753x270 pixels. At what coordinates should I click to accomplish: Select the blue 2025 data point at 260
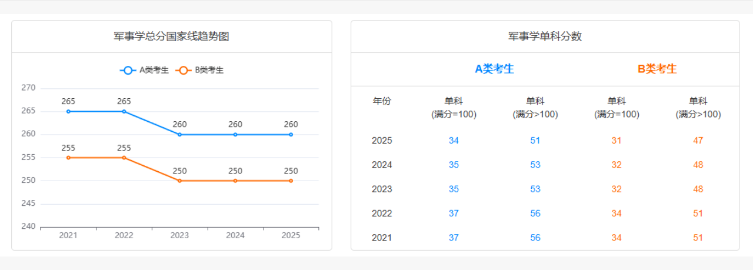pos(291,135)
